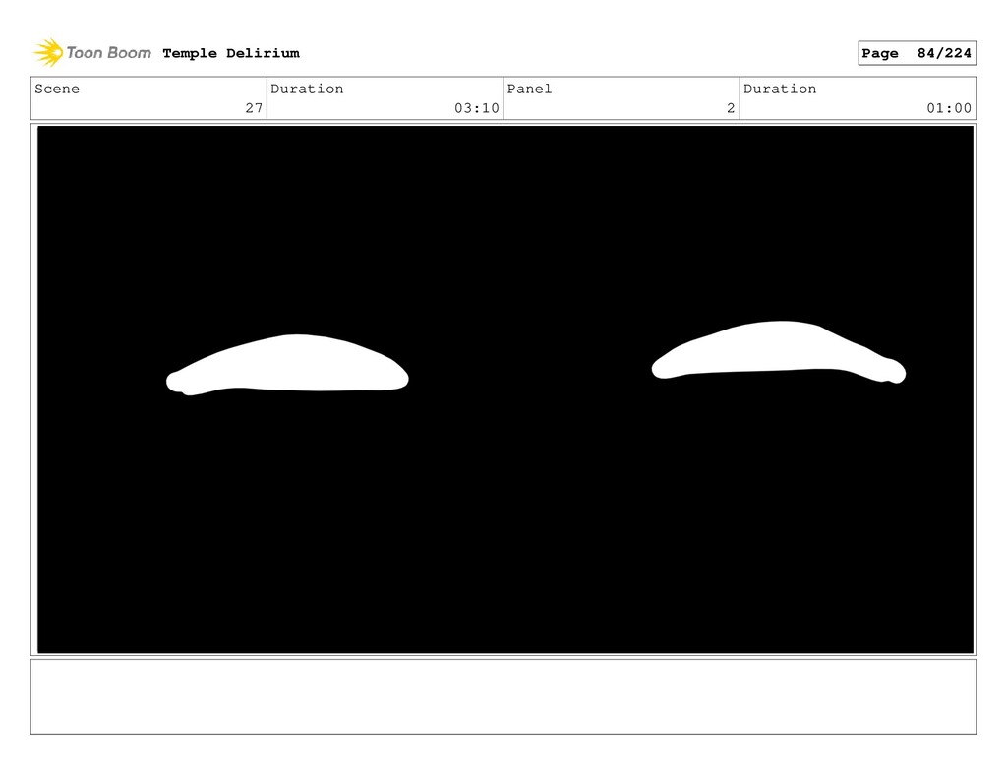Click the 'Duration' label next to Scene
The height and width of the screenshot is (780, 1007).
tap(307, 89)
